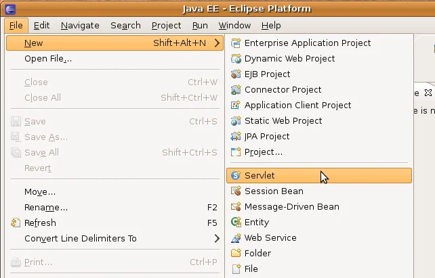The height and width of the screenshot is (278, 435).
Task: Click the Servlet icon in submenu
Action: [x=236, y=176]
